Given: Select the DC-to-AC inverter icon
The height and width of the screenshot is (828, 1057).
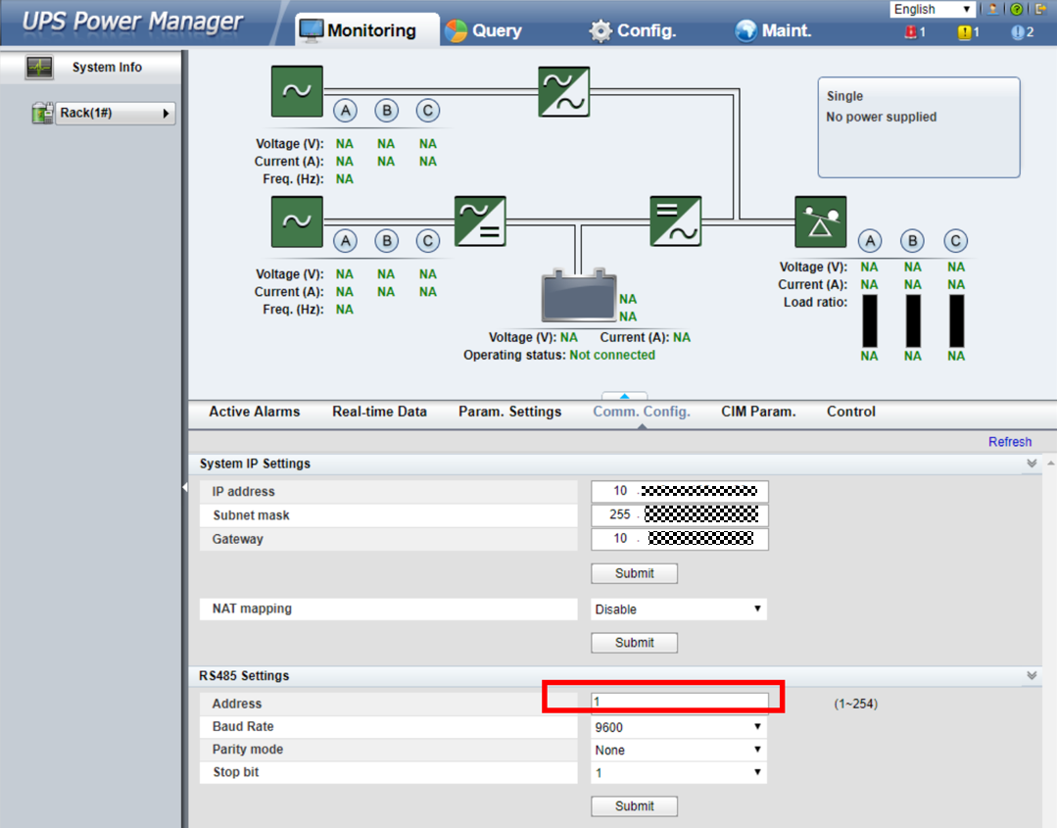Looking at the screenshot, I should 676,221.
